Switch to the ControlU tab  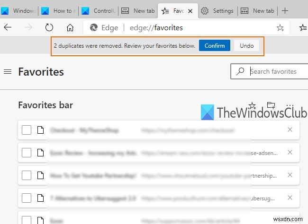(x=99, y=11)
